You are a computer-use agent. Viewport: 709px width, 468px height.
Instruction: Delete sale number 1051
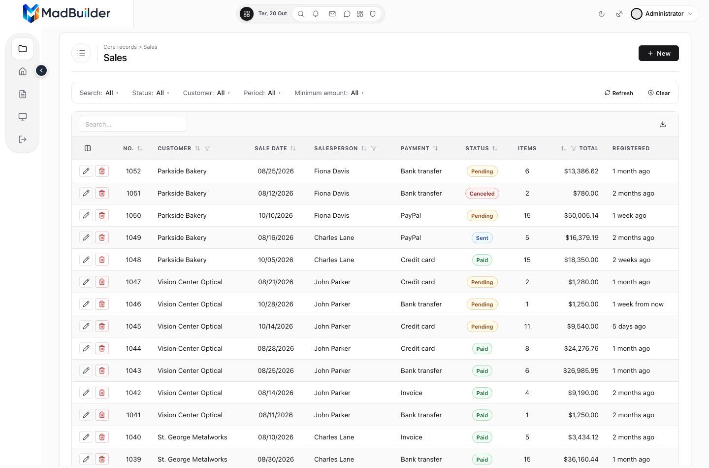(x=102, y=193)
